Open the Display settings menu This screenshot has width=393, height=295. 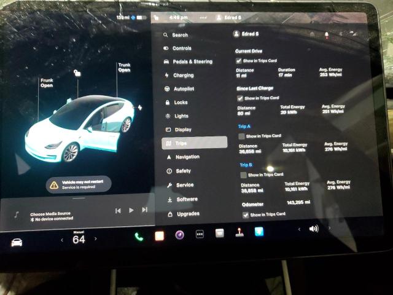point(179,130)
